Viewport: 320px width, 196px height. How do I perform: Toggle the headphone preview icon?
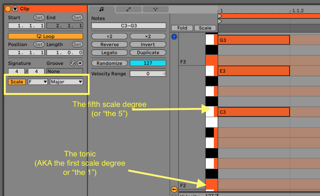pos(174,37)
